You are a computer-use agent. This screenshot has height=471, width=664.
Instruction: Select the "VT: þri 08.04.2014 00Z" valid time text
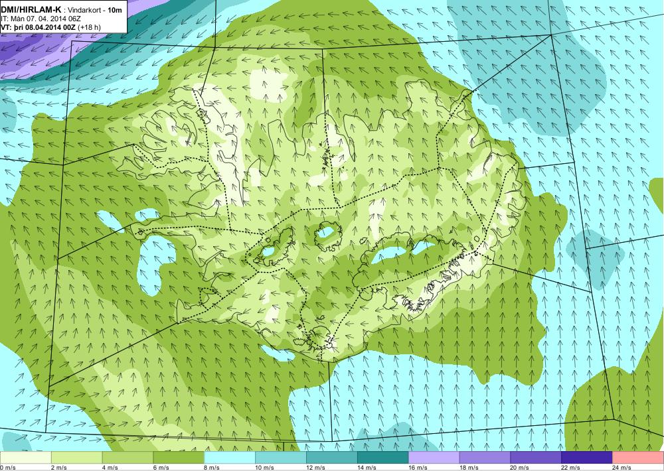click(39, 27)
